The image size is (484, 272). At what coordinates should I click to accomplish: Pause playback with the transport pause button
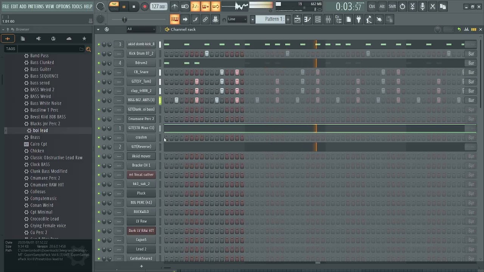click(124, 7)
